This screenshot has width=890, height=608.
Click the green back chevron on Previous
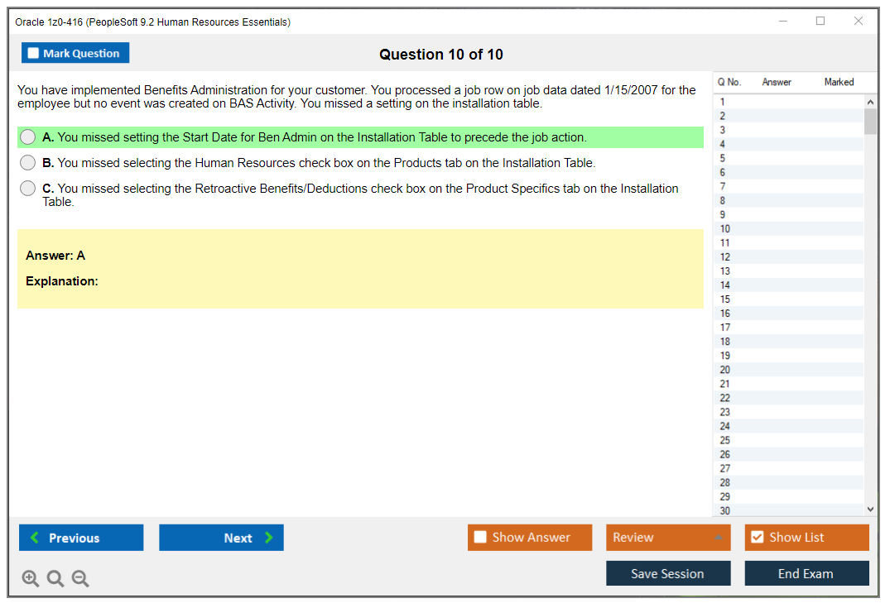coord(34,538)
